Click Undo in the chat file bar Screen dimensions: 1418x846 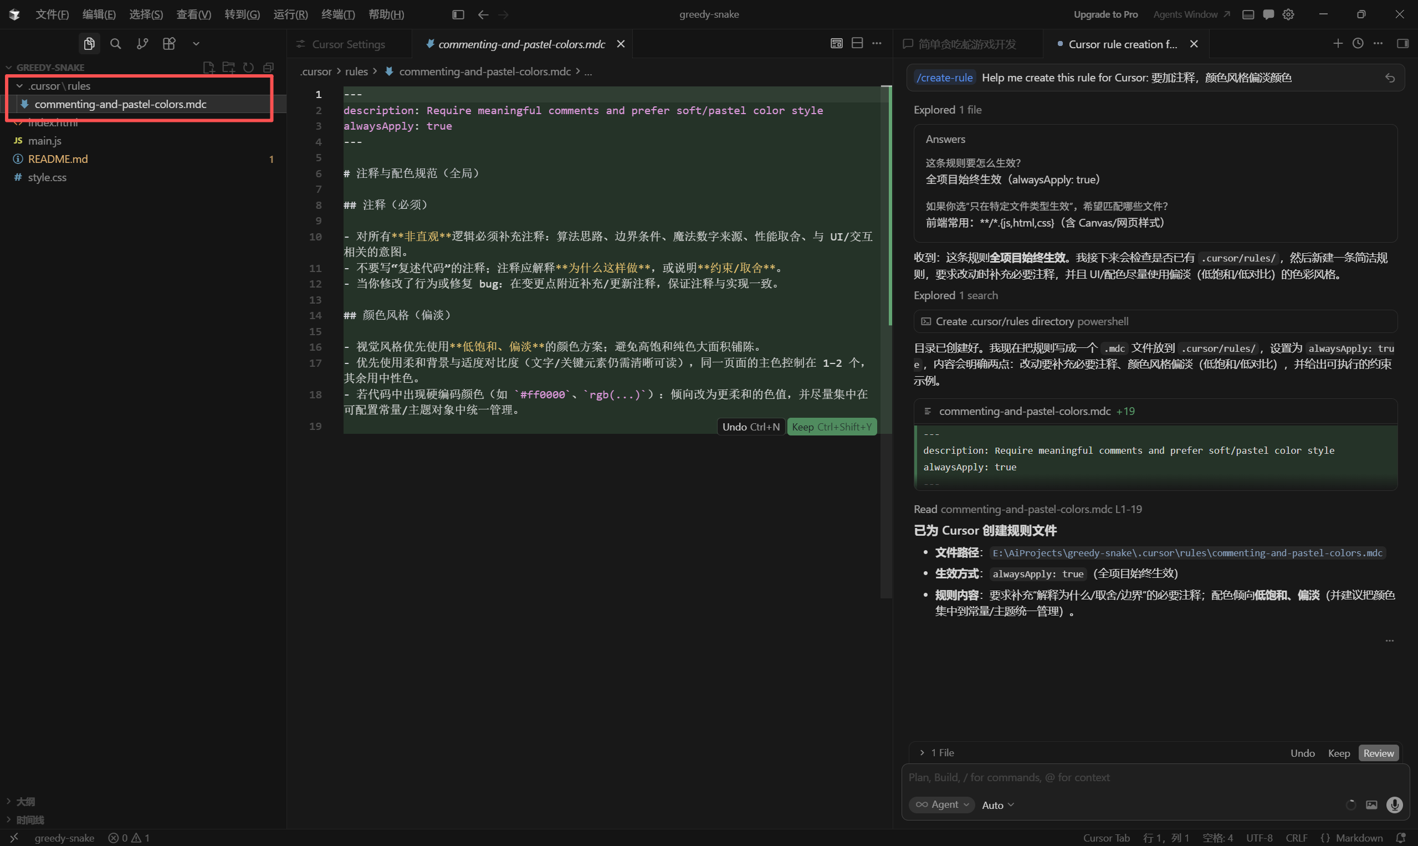click(x=1302, y=753)
